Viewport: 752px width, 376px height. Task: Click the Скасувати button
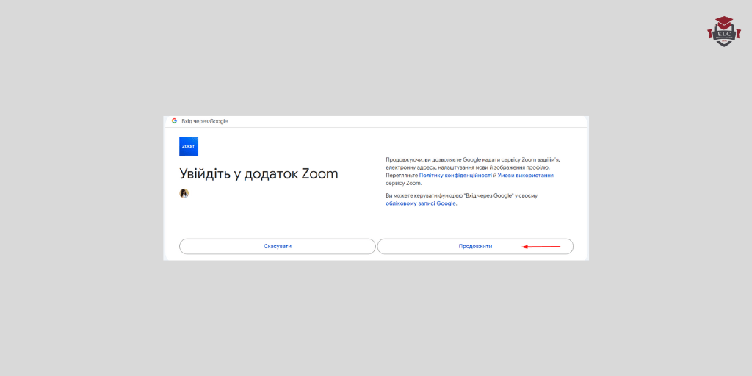point(277,247)
